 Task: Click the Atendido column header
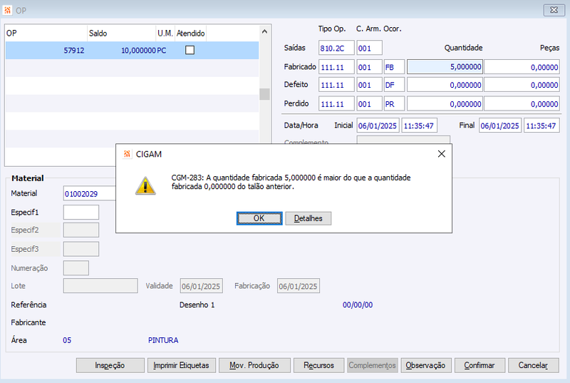(x=190, y=33)
